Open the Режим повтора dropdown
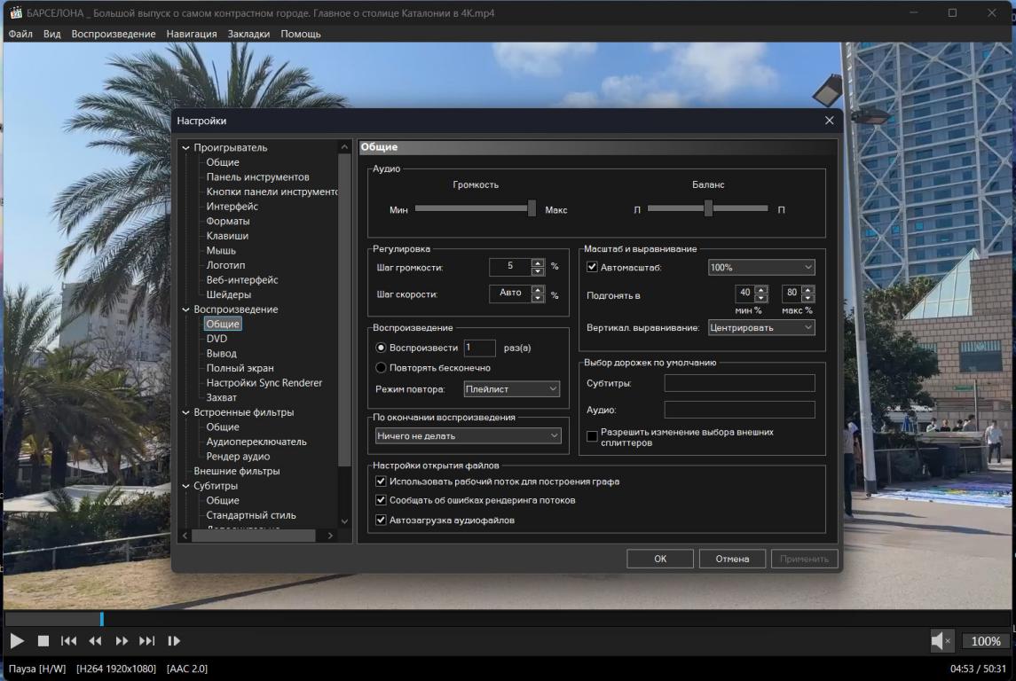 coord(512,388)
